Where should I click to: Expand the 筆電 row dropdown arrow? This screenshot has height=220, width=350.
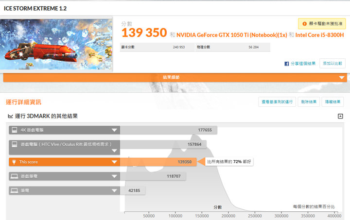[114, 191]
